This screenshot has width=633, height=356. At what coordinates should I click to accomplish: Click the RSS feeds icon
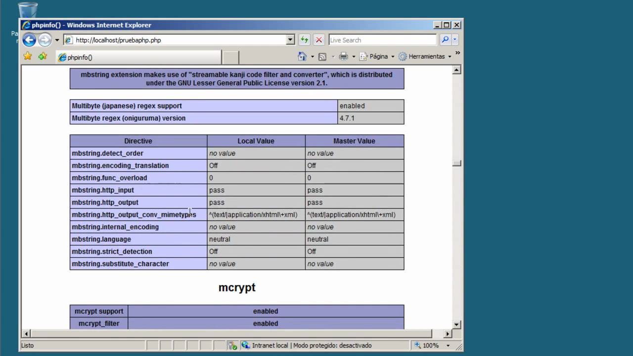(x=322, y=56)
